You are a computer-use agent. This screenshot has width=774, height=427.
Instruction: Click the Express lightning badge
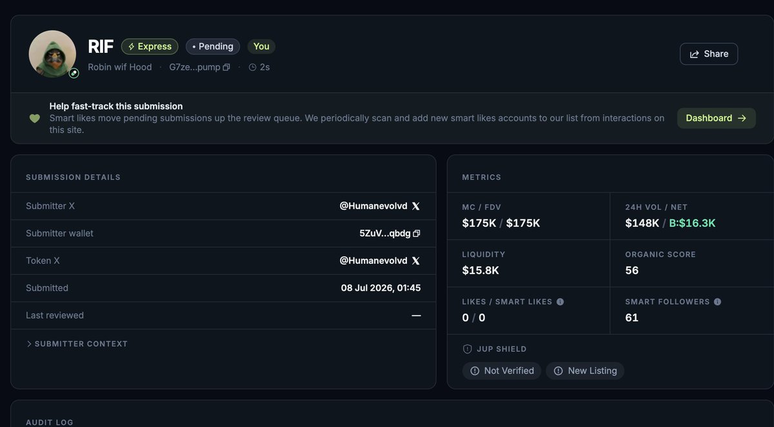point(150,46)
